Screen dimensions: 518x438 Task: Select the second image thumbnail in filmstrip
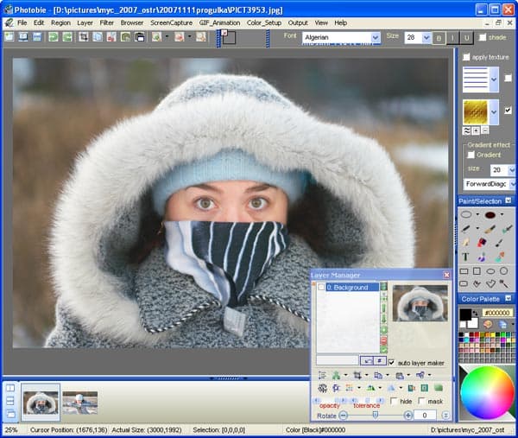pos(79,403)
